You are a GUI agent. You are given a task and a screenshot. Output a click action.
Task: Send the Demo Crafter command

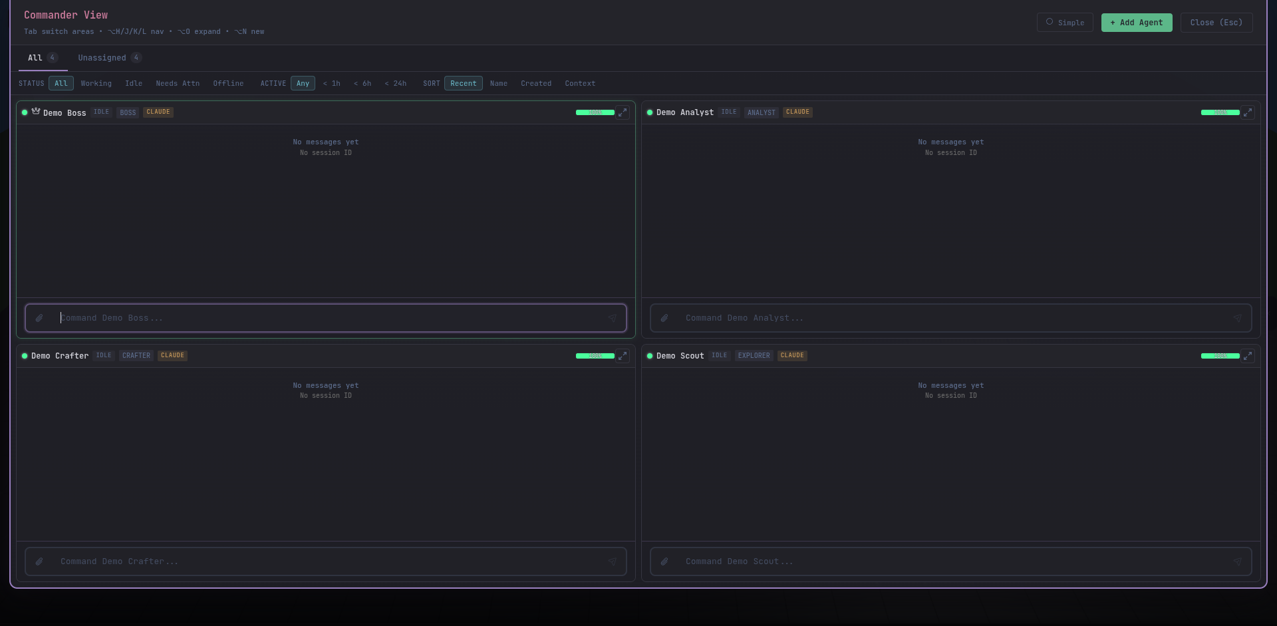click(612, 561)
